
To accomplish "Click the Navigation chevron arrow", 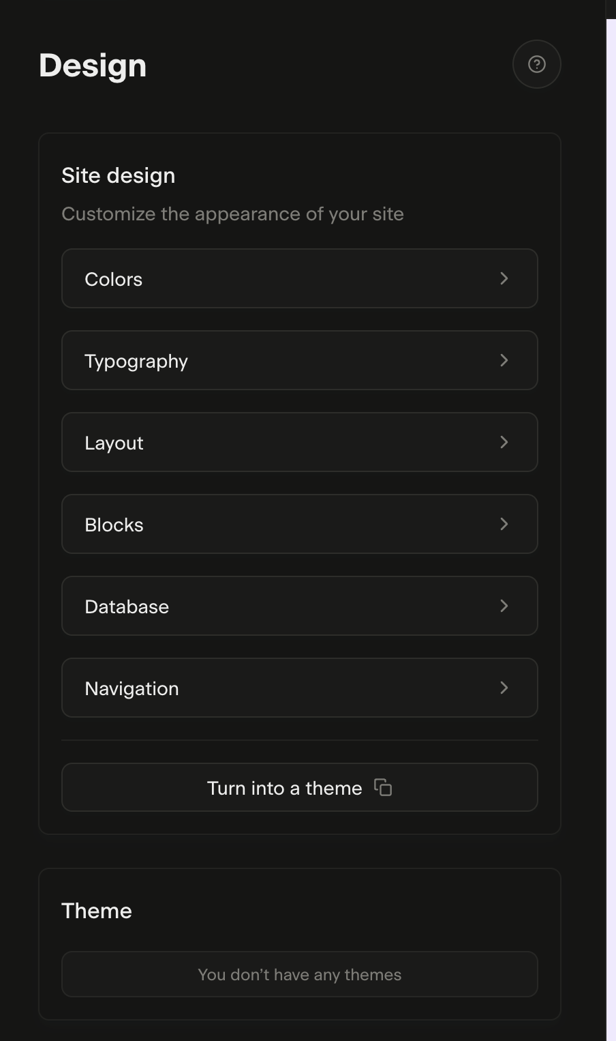I will (504, 688).
